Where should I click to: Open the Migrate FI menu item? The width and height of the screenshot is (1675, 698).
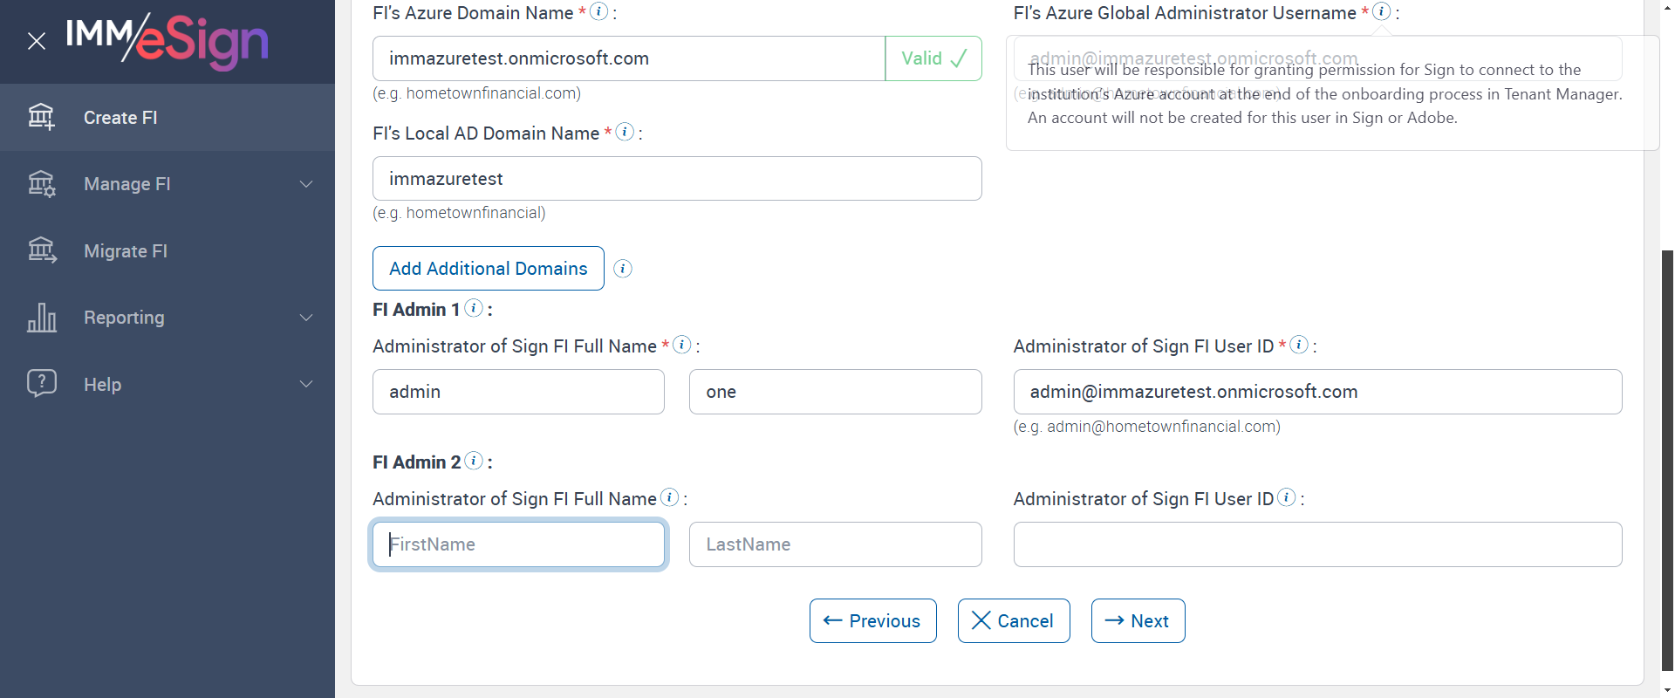tap(125, 251)
